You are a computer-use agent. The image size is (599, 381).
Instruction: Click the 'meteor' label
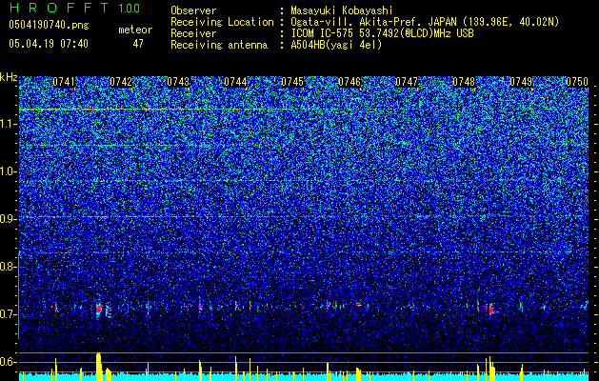pyautogui.click(x=135, y=30)
